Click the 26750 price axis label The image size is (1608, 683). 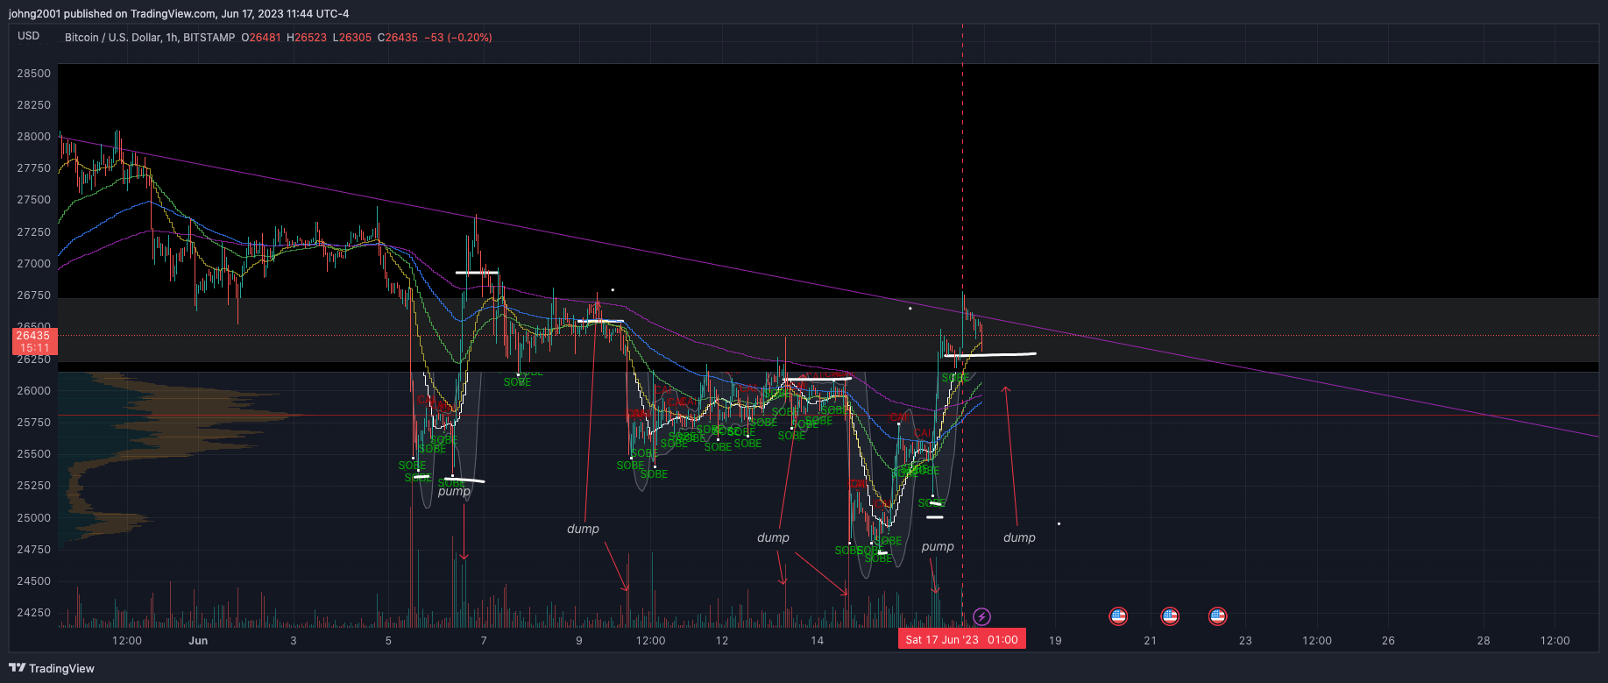pos(34,295)
